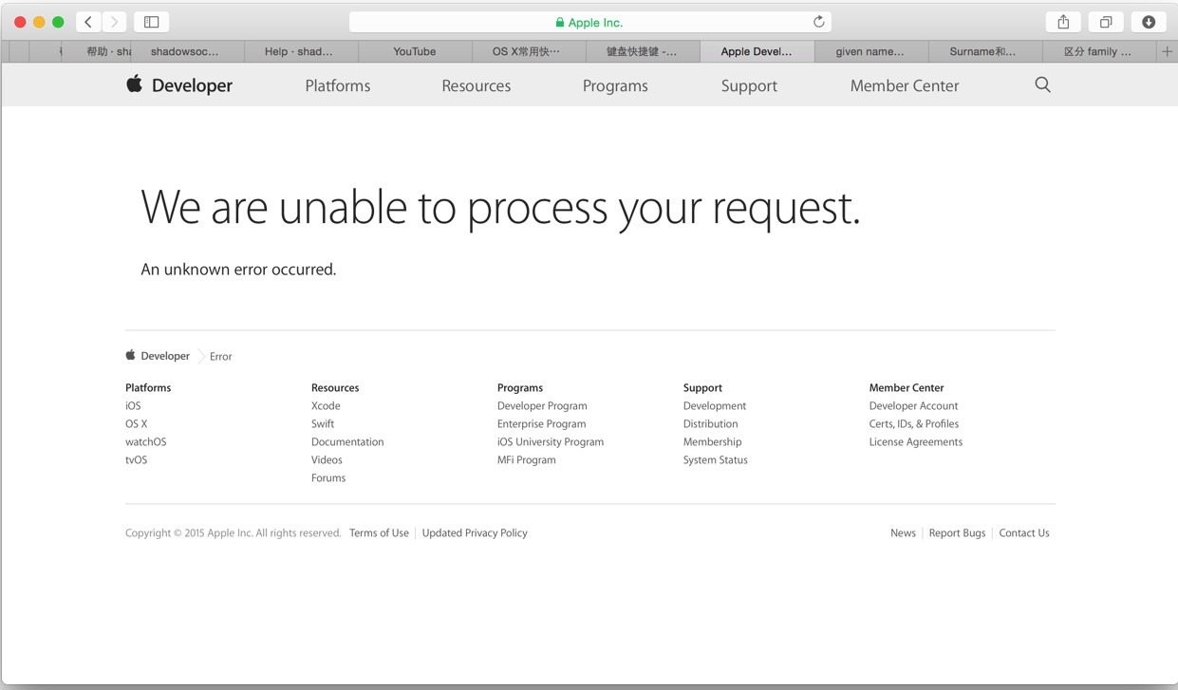Switch to the Help · shad… tab

click(299, 51)
